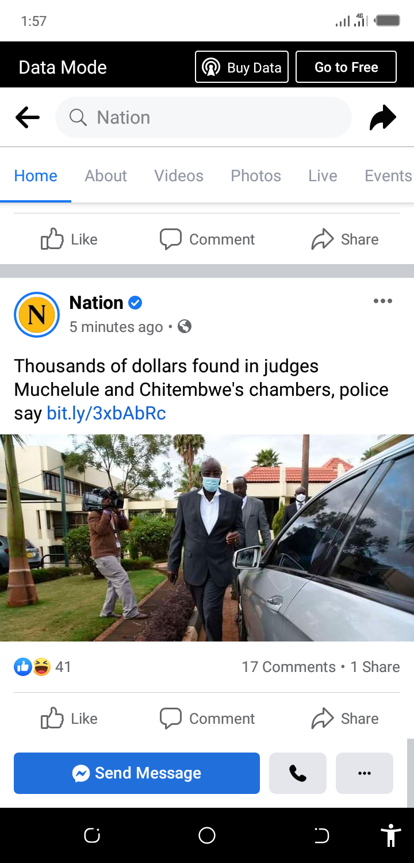Tap the phone call button

pyautogui.click(x=298, y=773)
